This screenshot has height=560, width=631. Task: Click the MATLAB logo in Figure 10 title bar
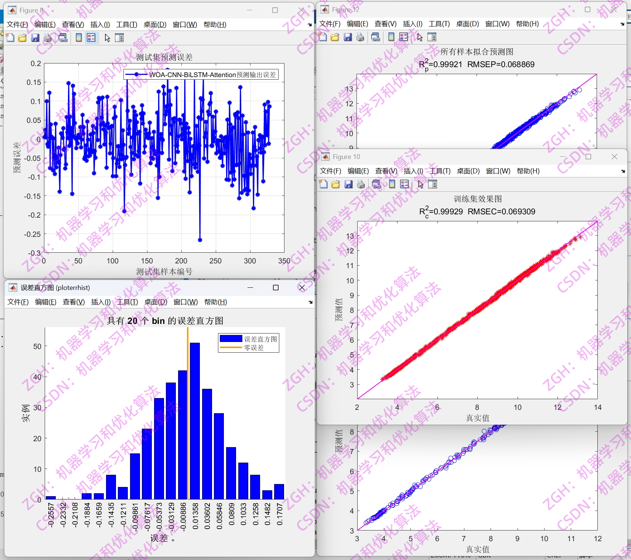click(325, 157)
